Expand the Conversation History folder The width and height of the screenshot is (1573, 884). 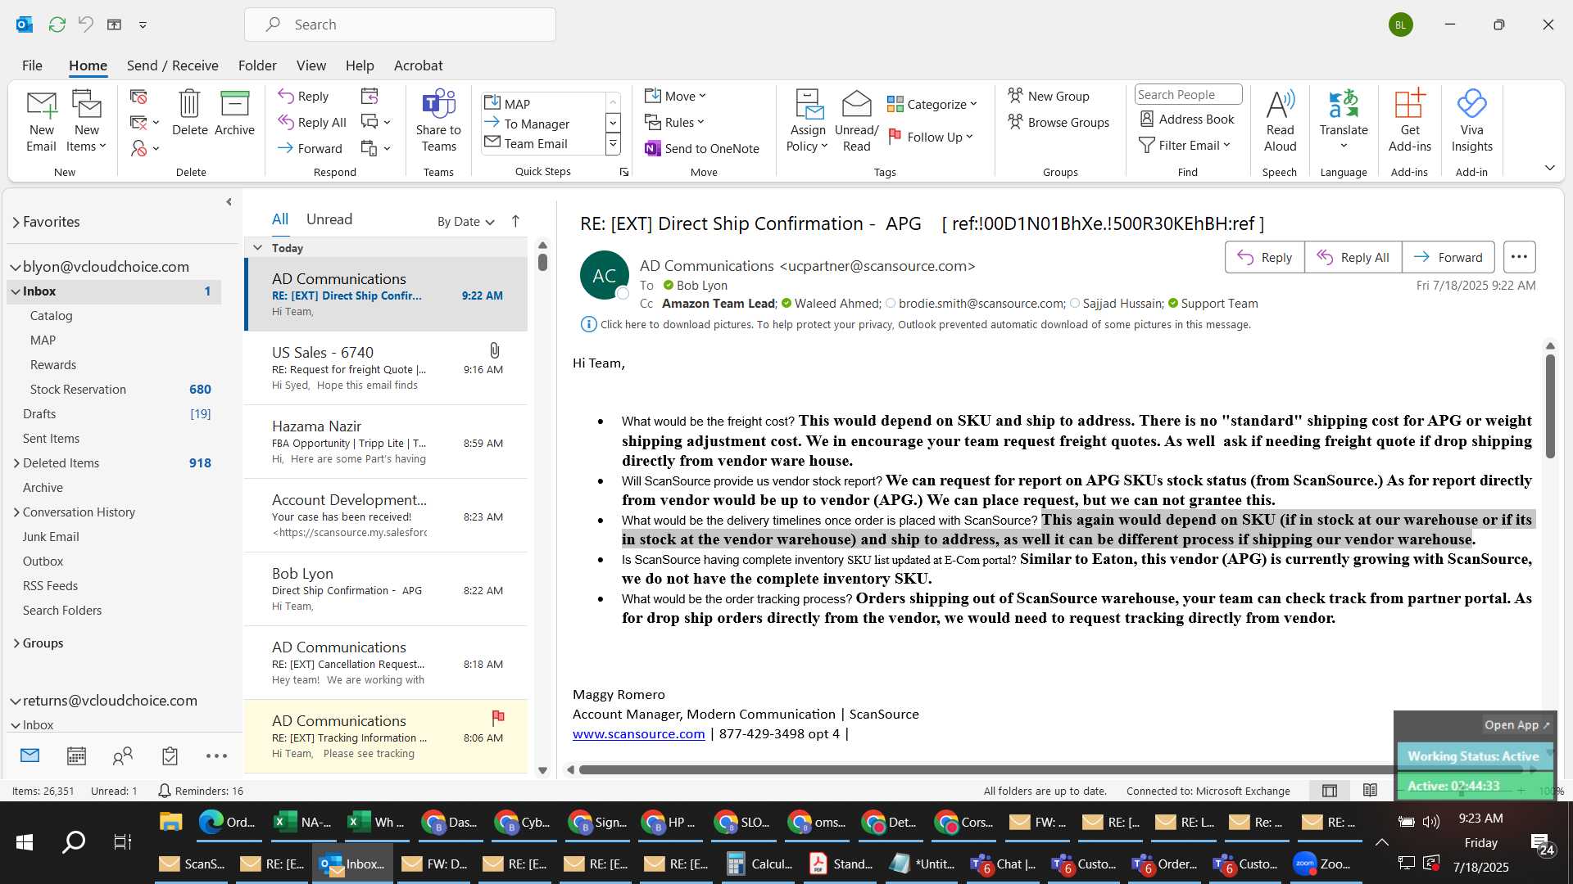[16, 512]
